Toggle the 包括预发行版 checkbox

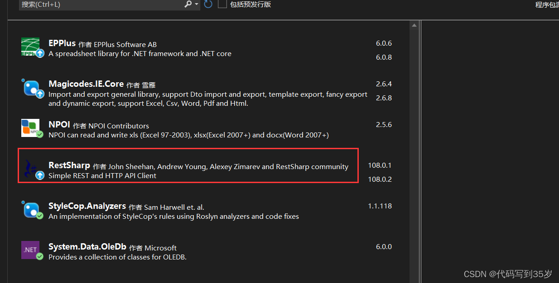coord(222,4)
